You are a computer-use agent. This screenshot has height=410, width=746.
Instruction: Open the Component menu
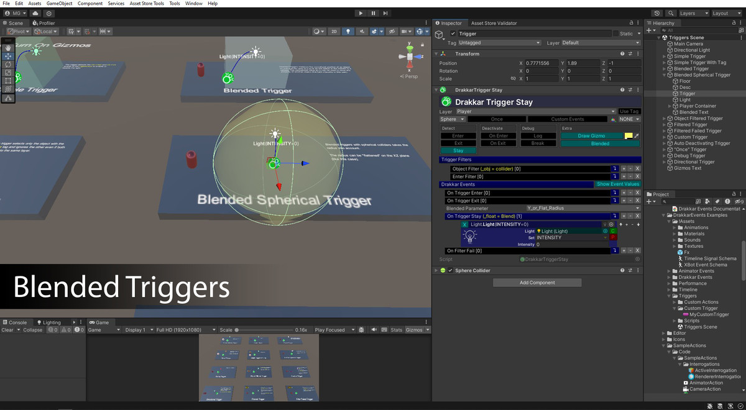point(90,4)
